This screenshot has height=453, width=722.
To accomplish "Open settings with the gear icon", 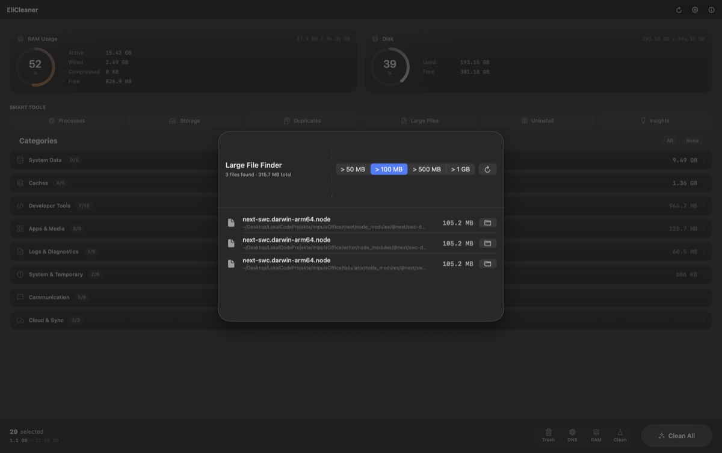I will (695, 10).
